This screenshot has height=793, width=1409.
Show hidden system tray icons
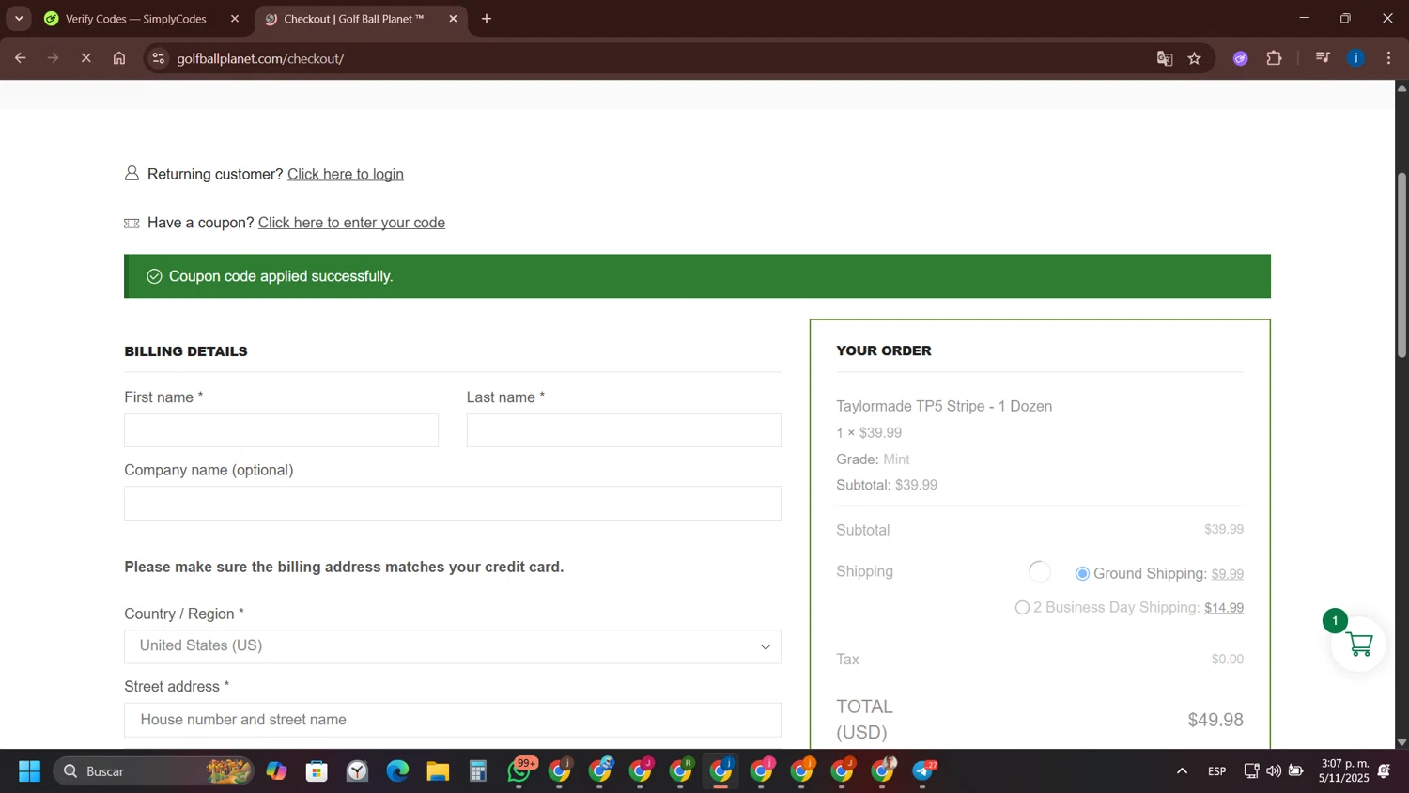(x=1182, y=771)
